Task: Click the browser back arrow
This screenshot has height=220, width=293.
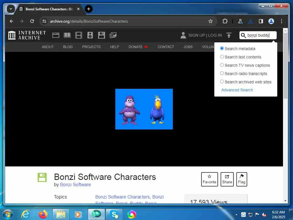Action: point(11,21)
